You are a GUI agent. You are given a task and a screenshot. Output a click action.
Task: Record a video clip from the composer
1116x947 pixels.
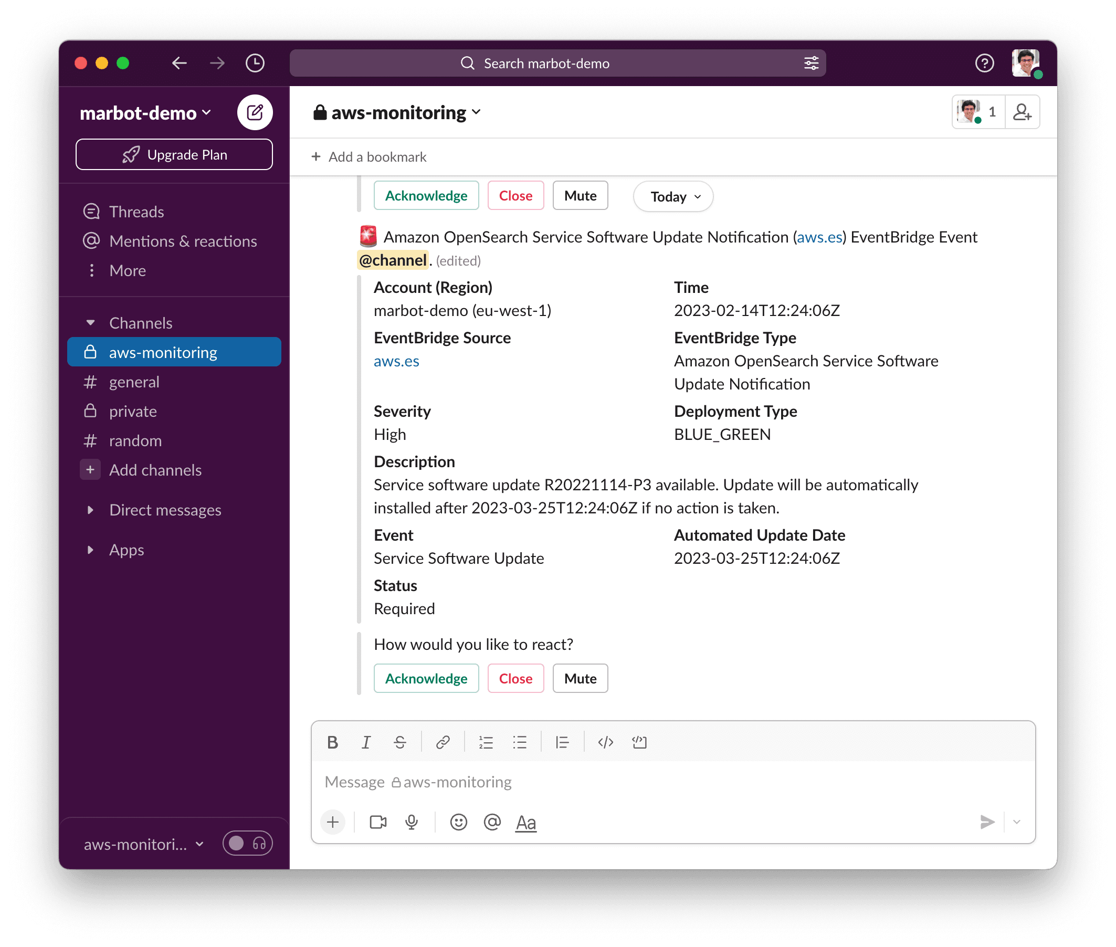point(377,822)
